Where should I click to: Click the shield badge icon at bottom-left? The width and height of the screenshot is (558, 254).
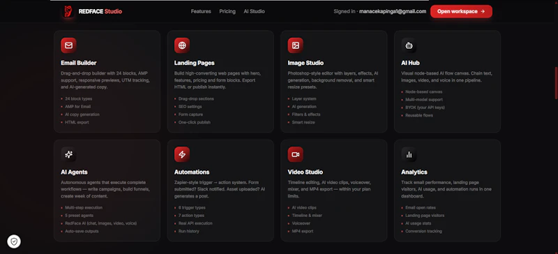coord(14,241)
